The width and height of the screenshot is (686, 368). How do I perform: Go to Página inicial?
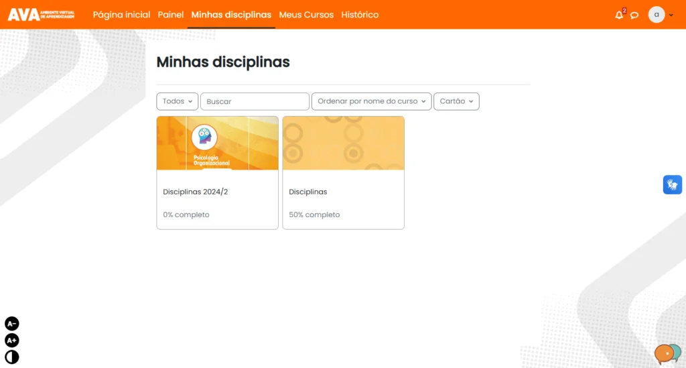(121, 15)
